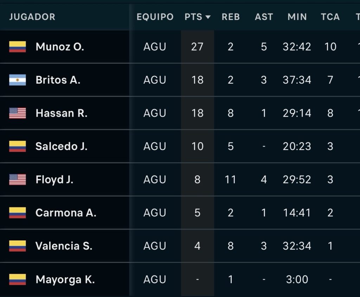
Task: Click the Argentina flag beside Britos A.
Action: 18,80
